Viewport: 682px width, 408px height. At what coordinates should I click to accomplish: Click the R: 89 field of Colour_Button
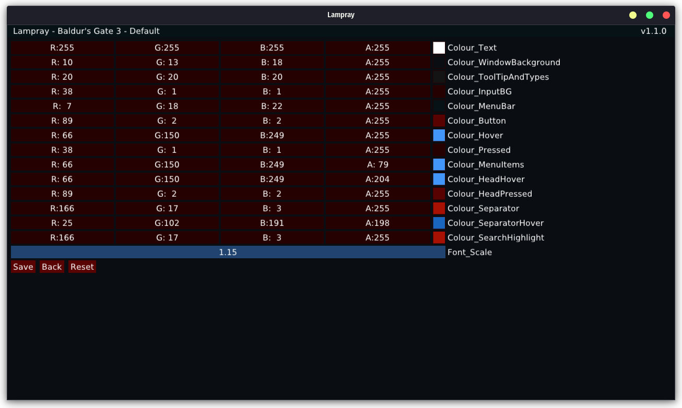pyautogui.click(x=62, y=121)
